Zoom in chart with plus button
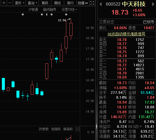The image size is (156, 140). pyautogui.click(x=4, y=3)
